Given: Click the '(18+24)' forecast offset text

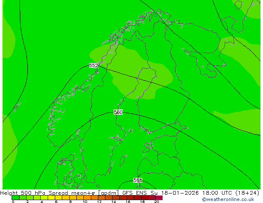Looking at the screenshot, I should (247, 193).
